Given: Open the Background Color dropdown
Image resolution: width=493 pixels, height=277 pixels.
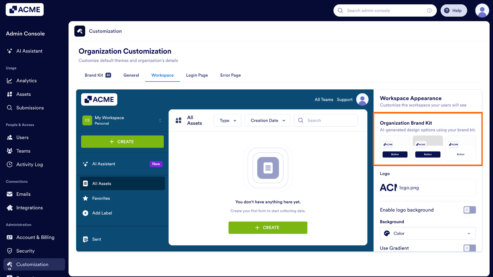Looking at the screenshot, I should pos(428,234).
